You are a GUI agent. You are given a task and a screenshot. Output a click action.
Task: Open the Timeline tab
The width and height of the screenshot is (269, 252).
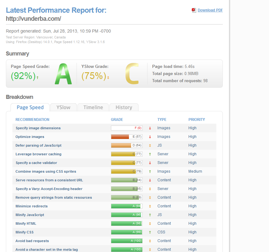93,107
